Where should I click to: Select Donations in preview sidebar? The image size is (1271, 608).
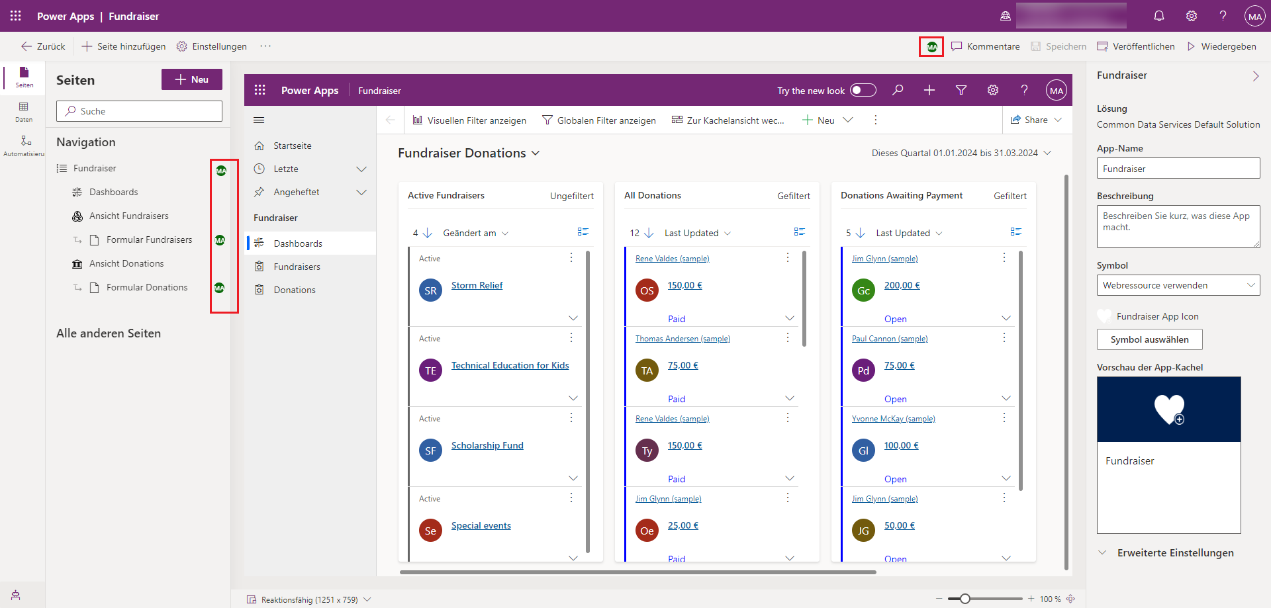pos(311,290)
